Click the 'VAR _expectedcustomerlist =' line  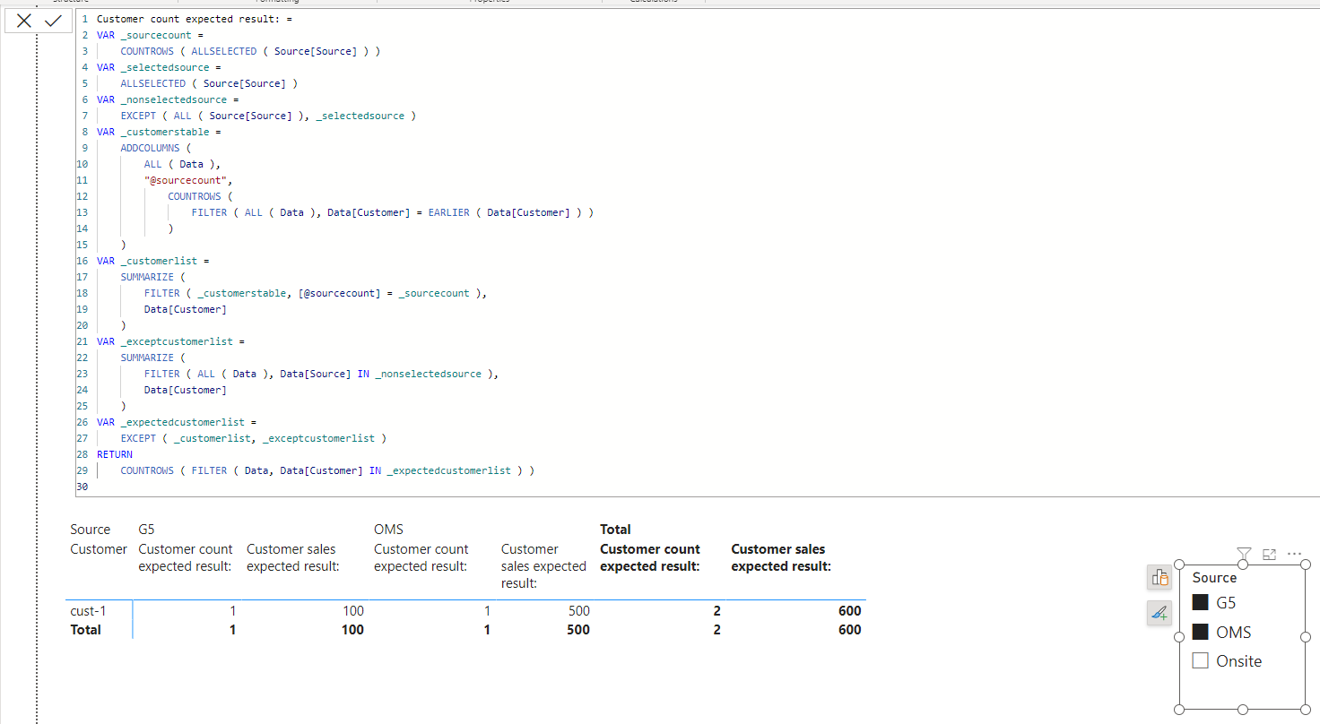(x=177, y=422)
